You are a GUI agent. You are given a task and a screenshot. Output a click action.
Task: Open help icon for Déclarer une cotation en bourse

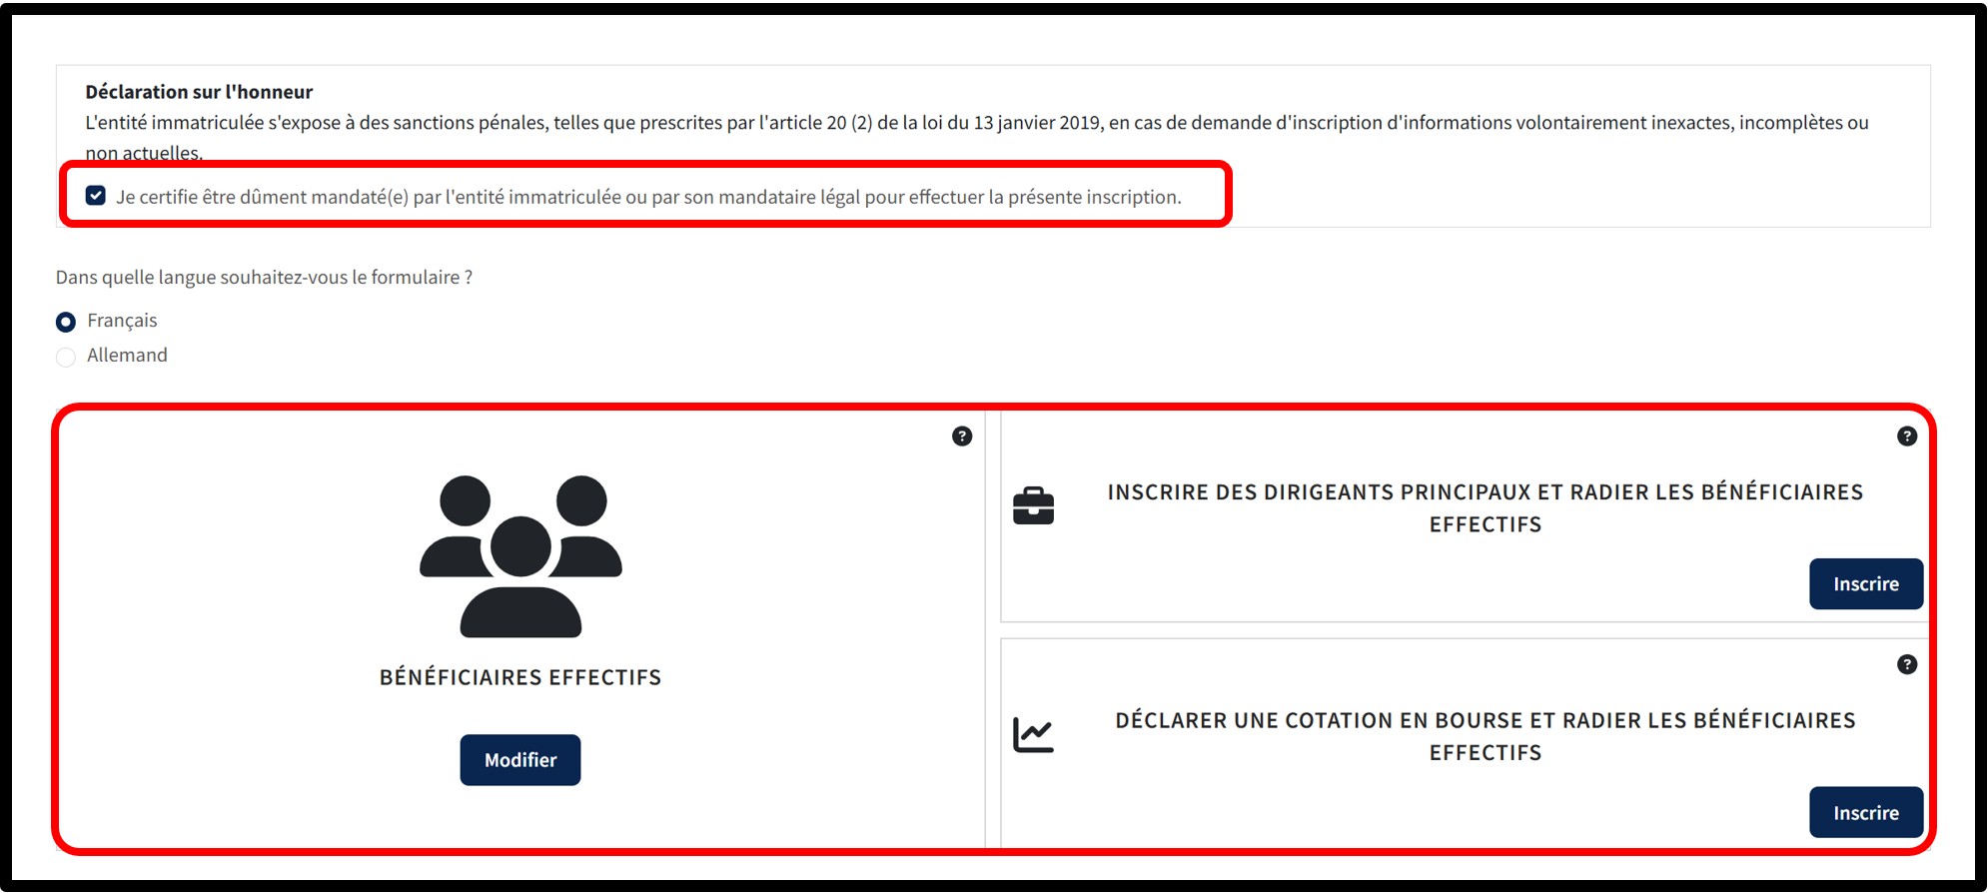[1907, 665]
